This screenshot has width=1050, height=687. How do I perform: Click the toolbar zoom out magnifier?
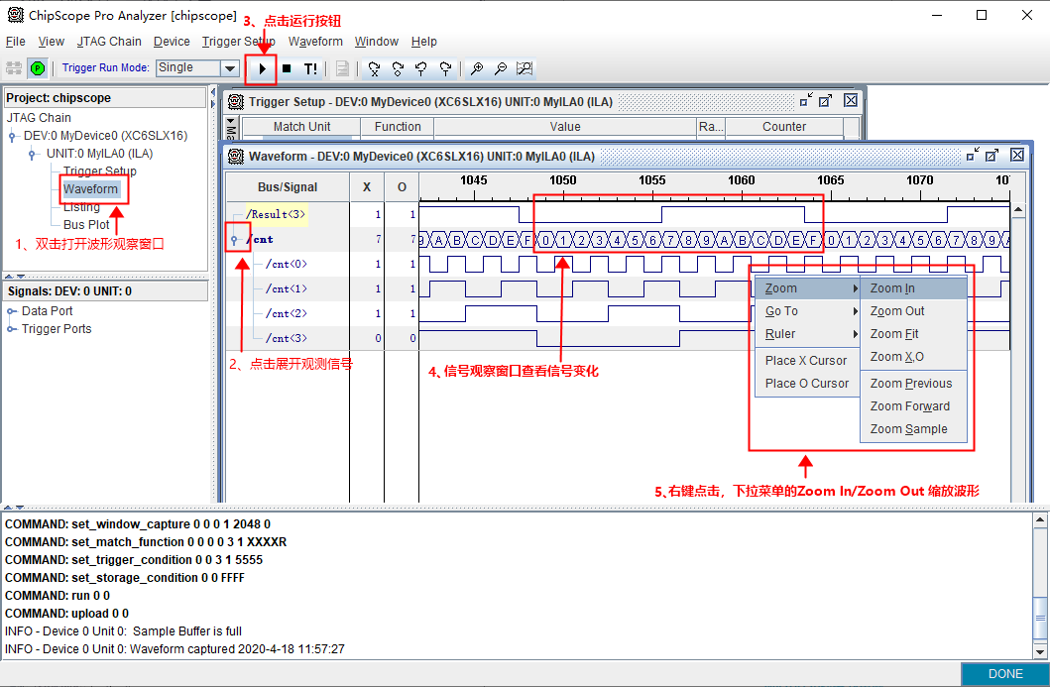point(501,68)
